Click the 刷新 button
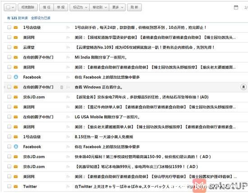The width and height of the screenshot is (248, 193). point(134,7)
